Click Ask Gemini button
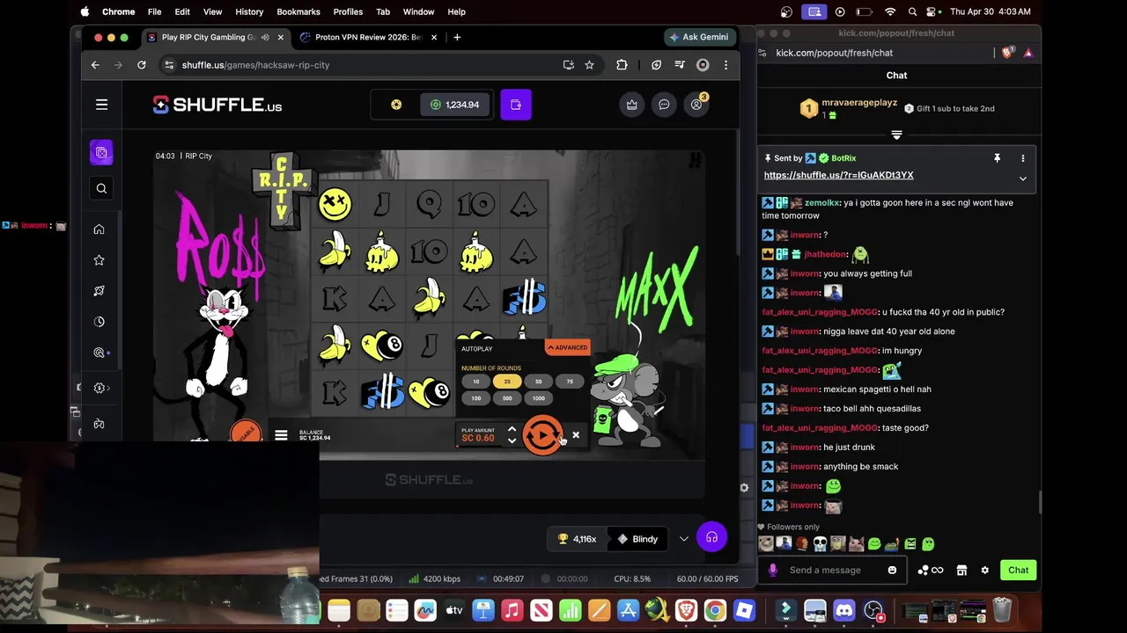This screenshot has width=1127, height=633. [699, 37]
